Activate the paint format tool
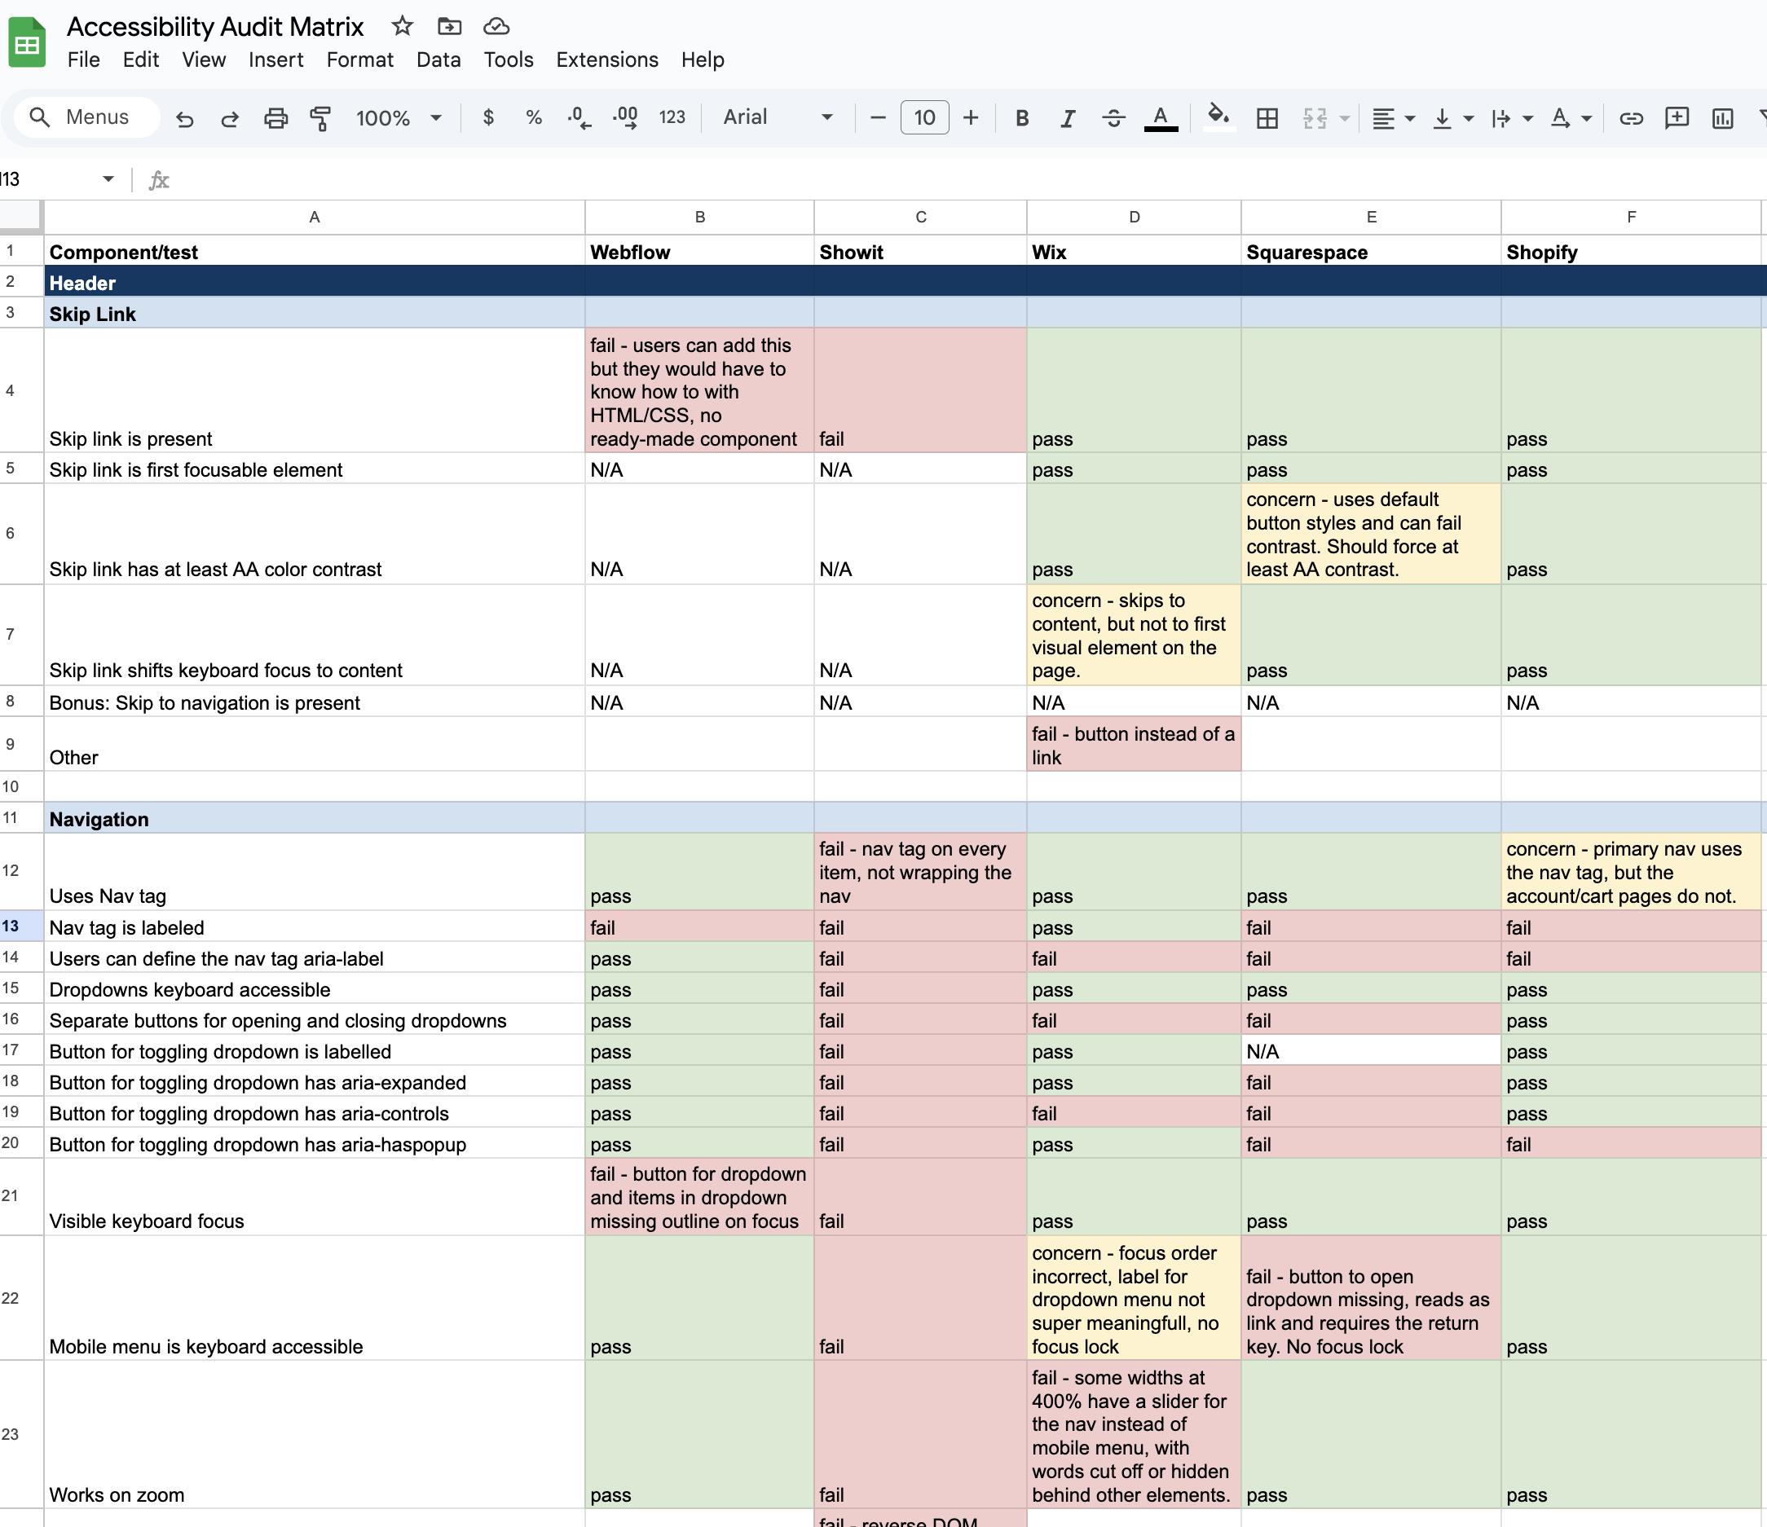This screenshot has width=1767, height=1527. click(x=320, y=117)
